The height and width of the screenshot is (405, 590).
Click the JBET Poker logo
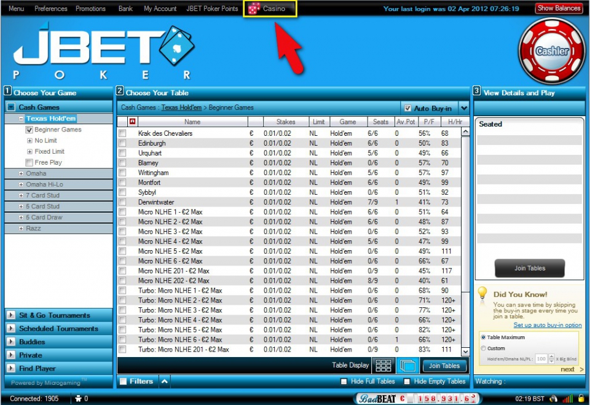coord(104,51)
